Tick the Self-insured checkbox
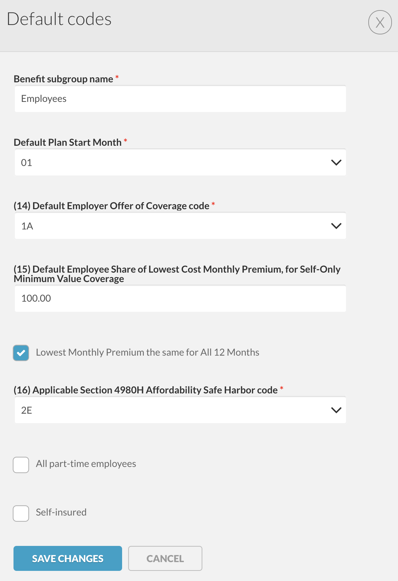The width and height of the screenshot is (398, 581). click(21, 514)
